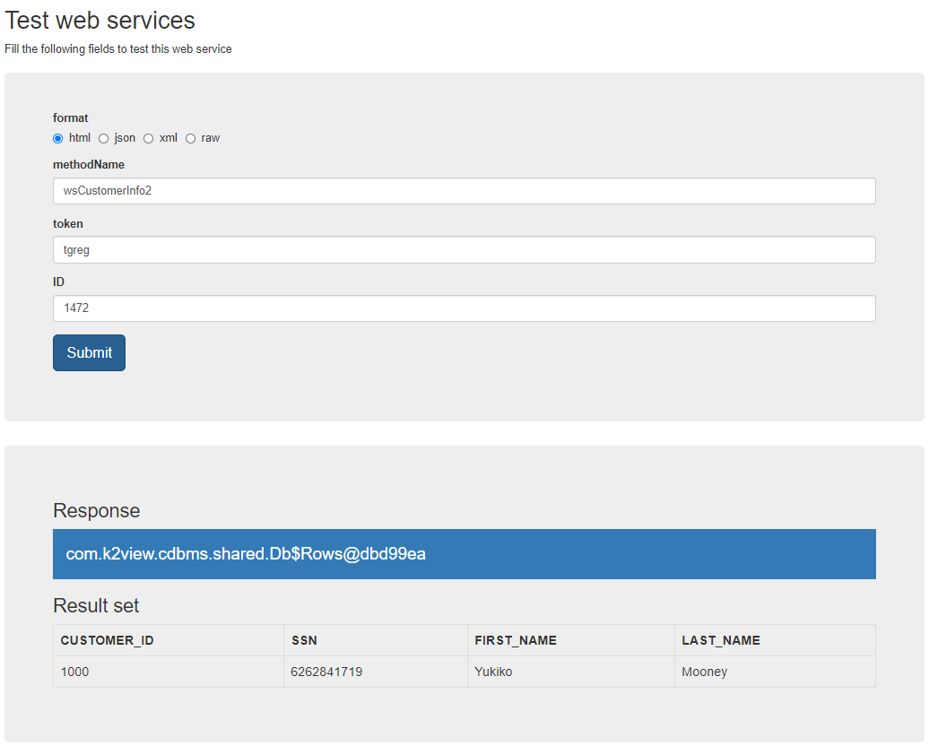Select the html format radio button

click(x=58, y=138)
